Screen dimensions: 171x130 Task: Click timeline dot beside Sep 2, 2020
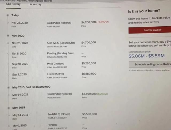(9, 75)
